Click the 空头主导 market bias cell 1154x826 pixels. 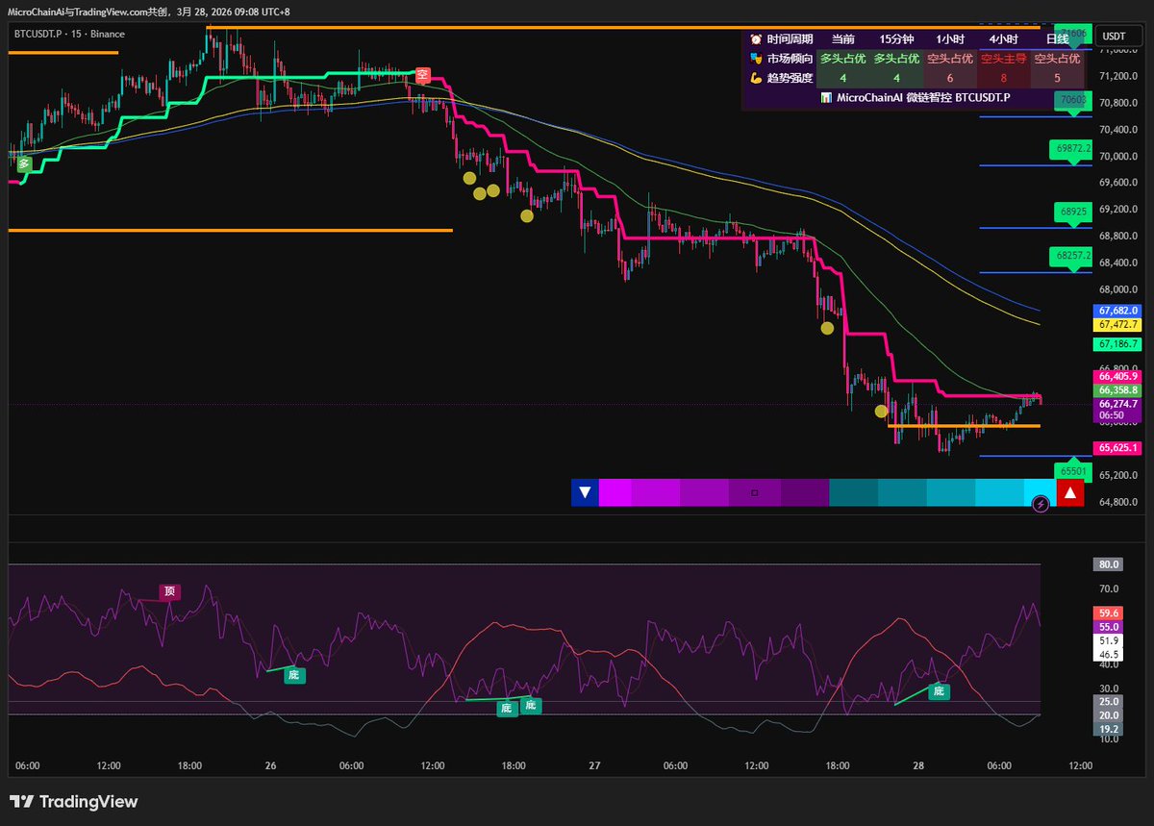point(1003,59)
